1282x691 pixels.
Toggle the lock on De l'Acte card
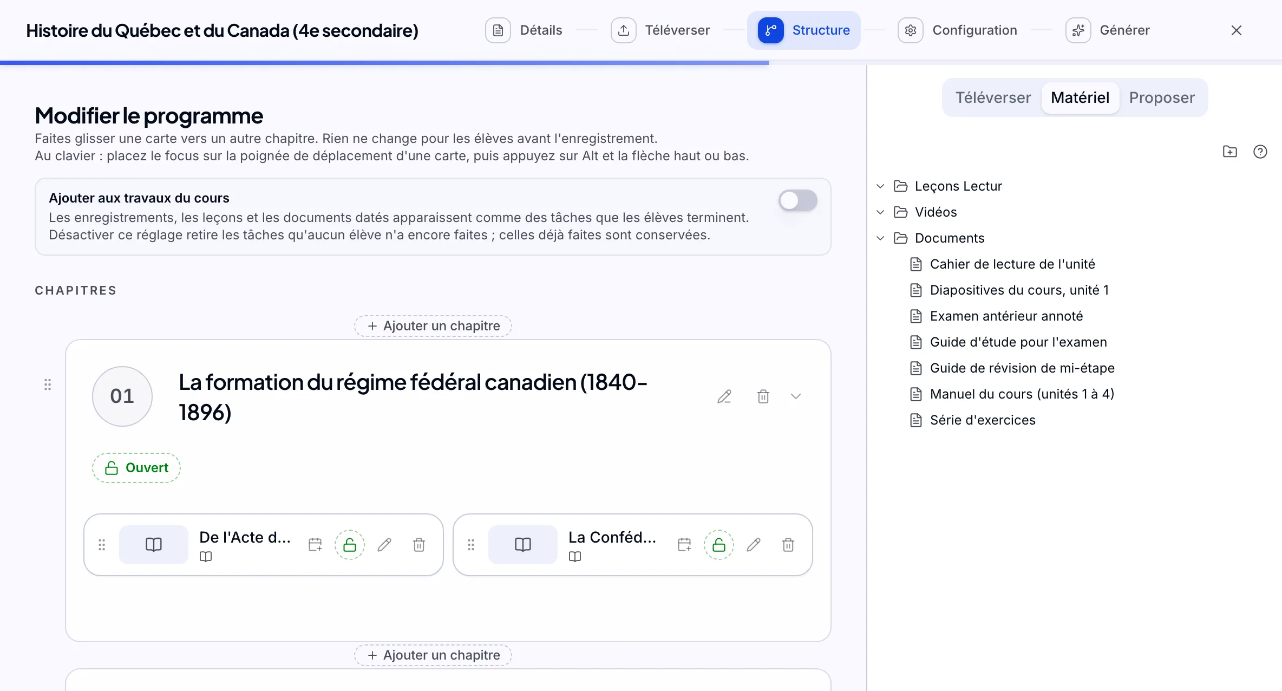click(x=350, y=545)
